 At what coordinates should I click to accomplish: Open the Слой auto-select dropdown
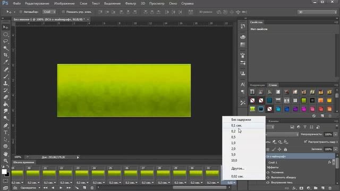coord(49,12)
